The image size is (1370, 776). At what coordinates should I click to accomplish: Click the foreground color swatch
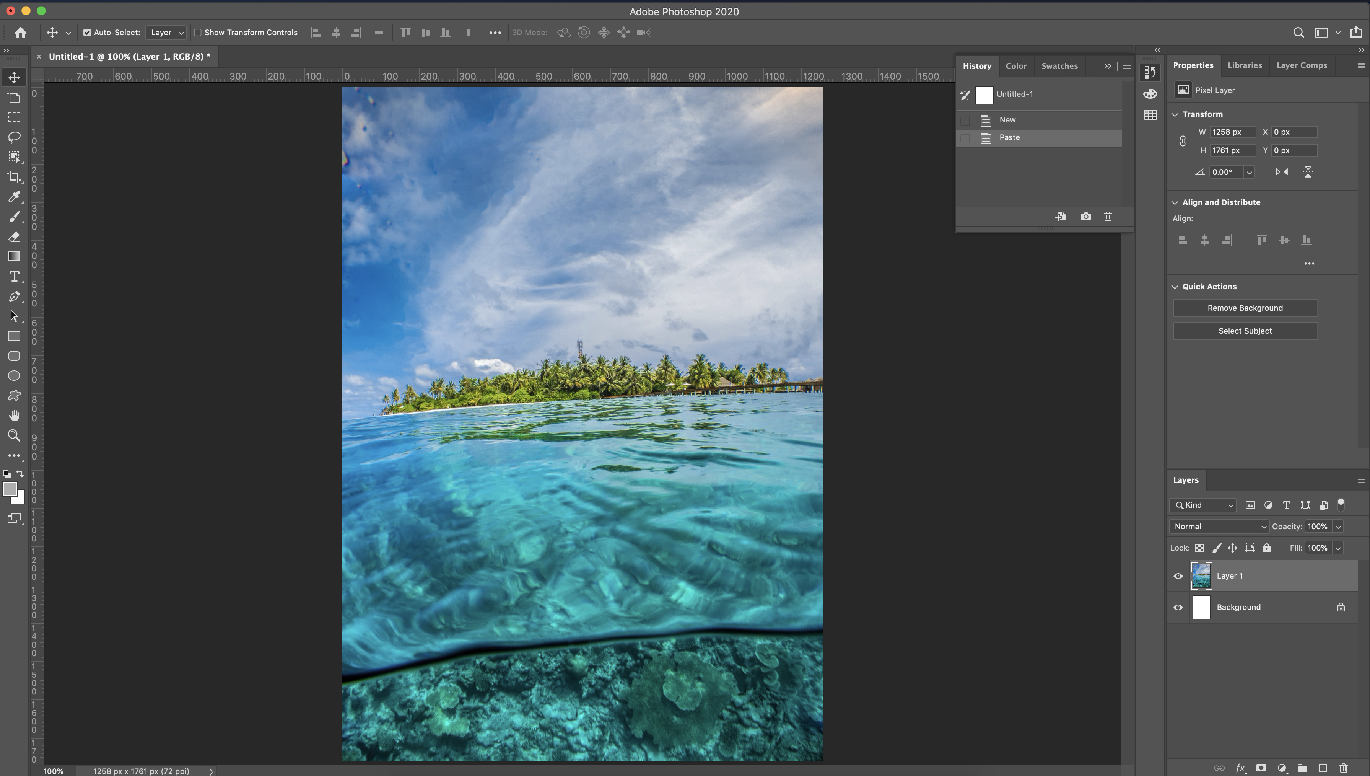click(x=9, y=489)
